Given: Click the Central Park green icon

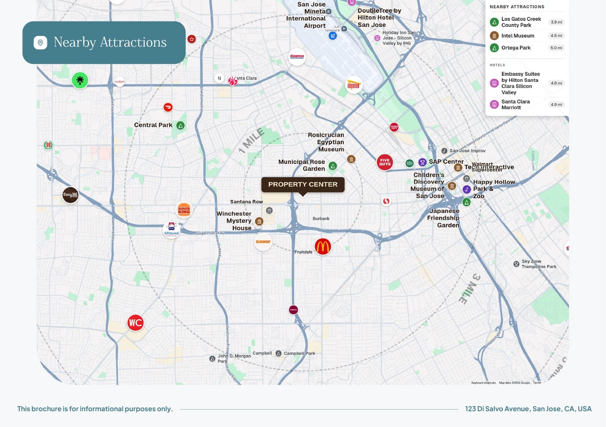Looking at the screenshot, I should click(181, 125).
